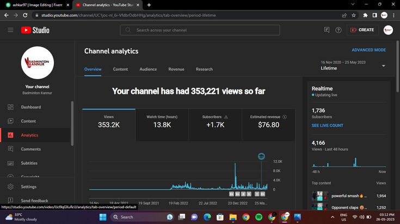The height and width of the screenshot is (224, 400).
Task: Click the last video-published marker under chart
Action: tap(263, 194)
